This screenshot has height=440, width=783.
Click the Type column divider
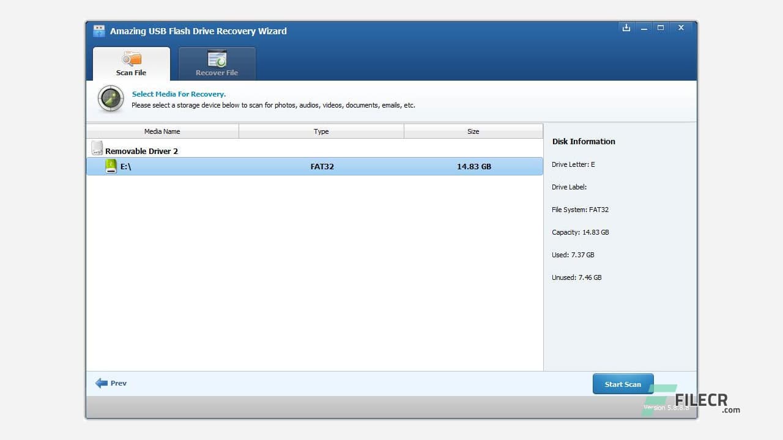click(405, 131)
